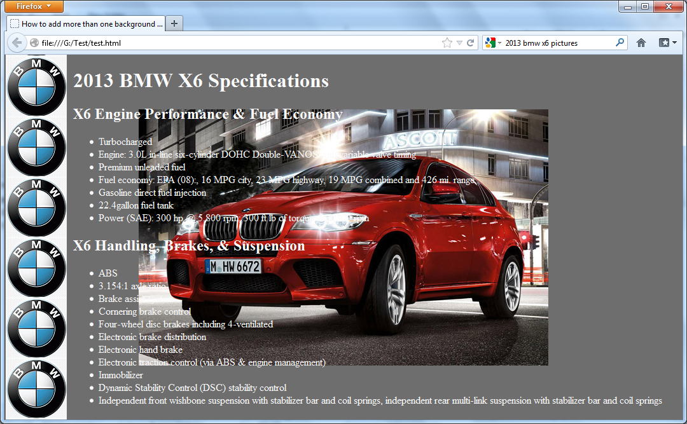The height and width of the screenshot is (424, 687).
Task: Click the 'Electronic hand brake' list item
Action: (x=140, y=350)
